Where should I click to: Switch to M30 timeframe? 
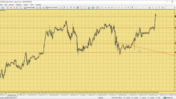[x=112, y=7]
